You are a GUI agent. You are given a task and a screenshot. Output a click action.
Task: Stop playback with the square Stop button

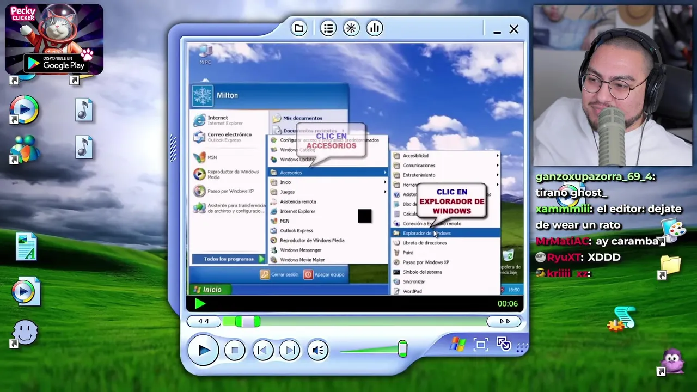[x=235, y=350]
